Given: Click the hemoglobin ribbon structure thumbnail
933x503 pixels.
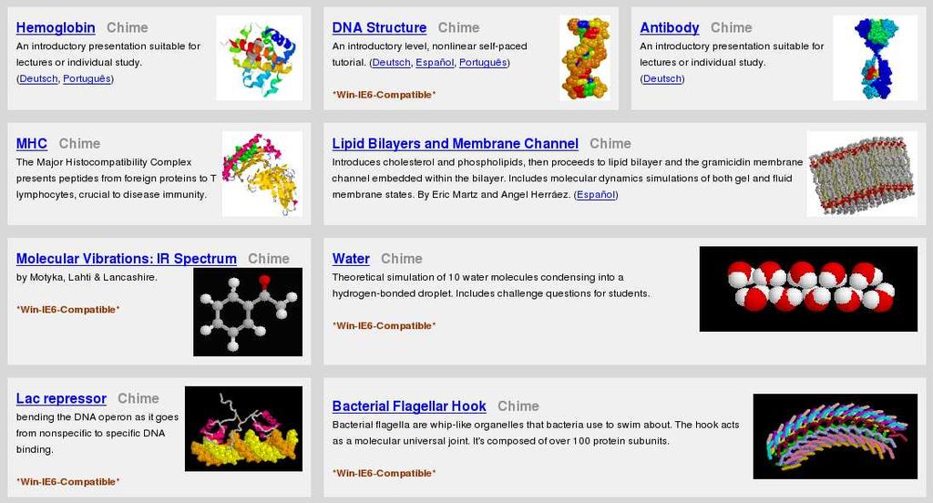Looking at the screenshot, I should coord(260,57).
